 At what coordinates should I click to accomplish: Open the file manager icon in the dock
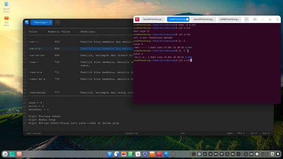110,154
